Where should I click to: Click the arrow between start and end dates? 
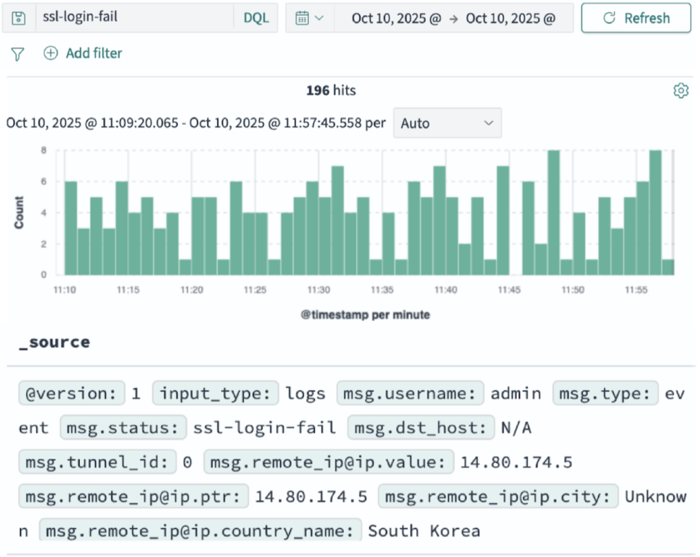tap(453, 18)
